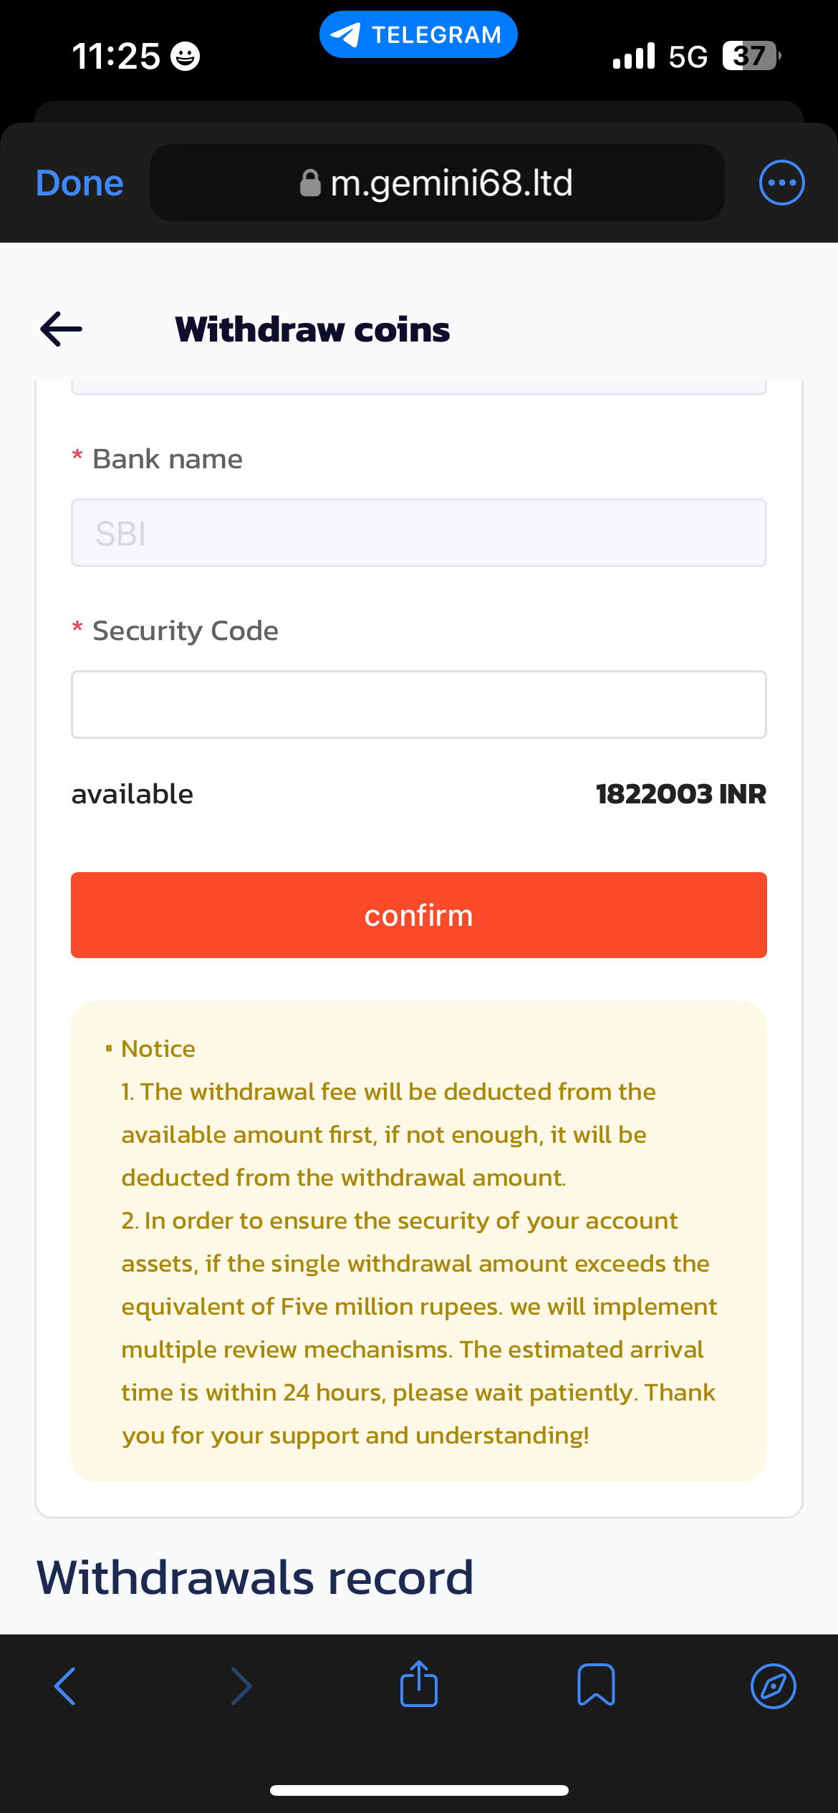Tap the battery indicator in status bar
This screenshot has width=838, height=1813.
pos(751,56)
